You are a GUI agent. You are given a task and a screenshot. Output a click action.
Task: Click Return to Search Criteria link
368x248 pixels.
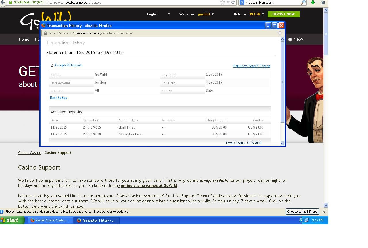[252, 66]
